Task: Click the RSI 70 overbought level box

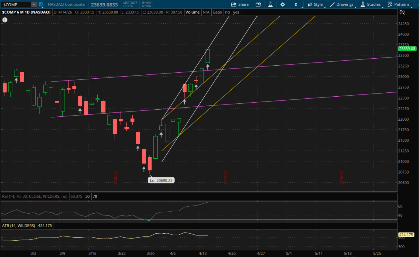Action: (x=95, y=196)
